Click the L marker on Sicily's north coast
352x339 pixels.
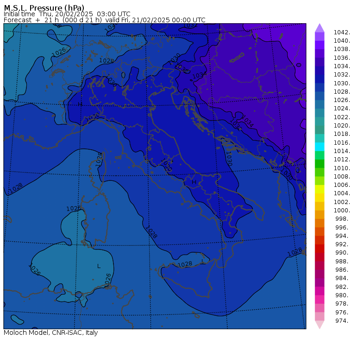(202, 261)
